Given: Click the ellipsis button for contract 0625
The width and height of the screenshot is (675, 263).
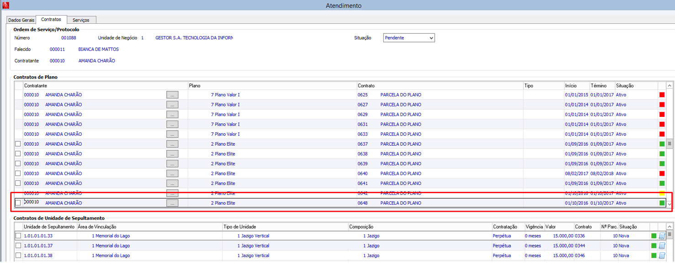Looking at the screenshot, I should coord(172,95).
